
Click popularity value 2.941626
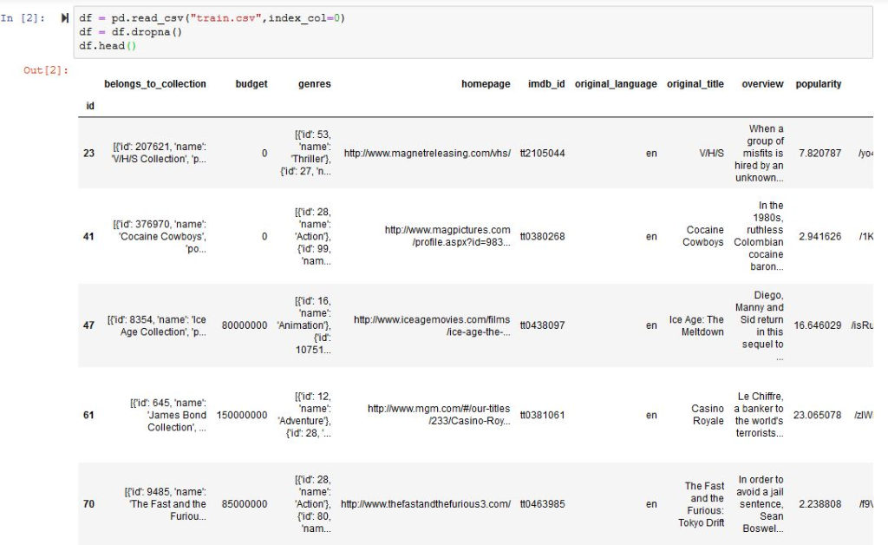point(820,236)
